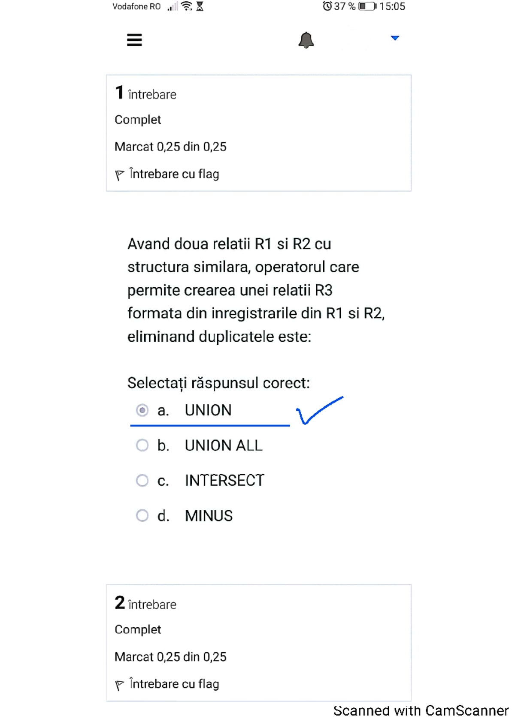Screen dimensions: 515x728
Task: Tap the battery indicator icon
Action: [x=367, y=6]
